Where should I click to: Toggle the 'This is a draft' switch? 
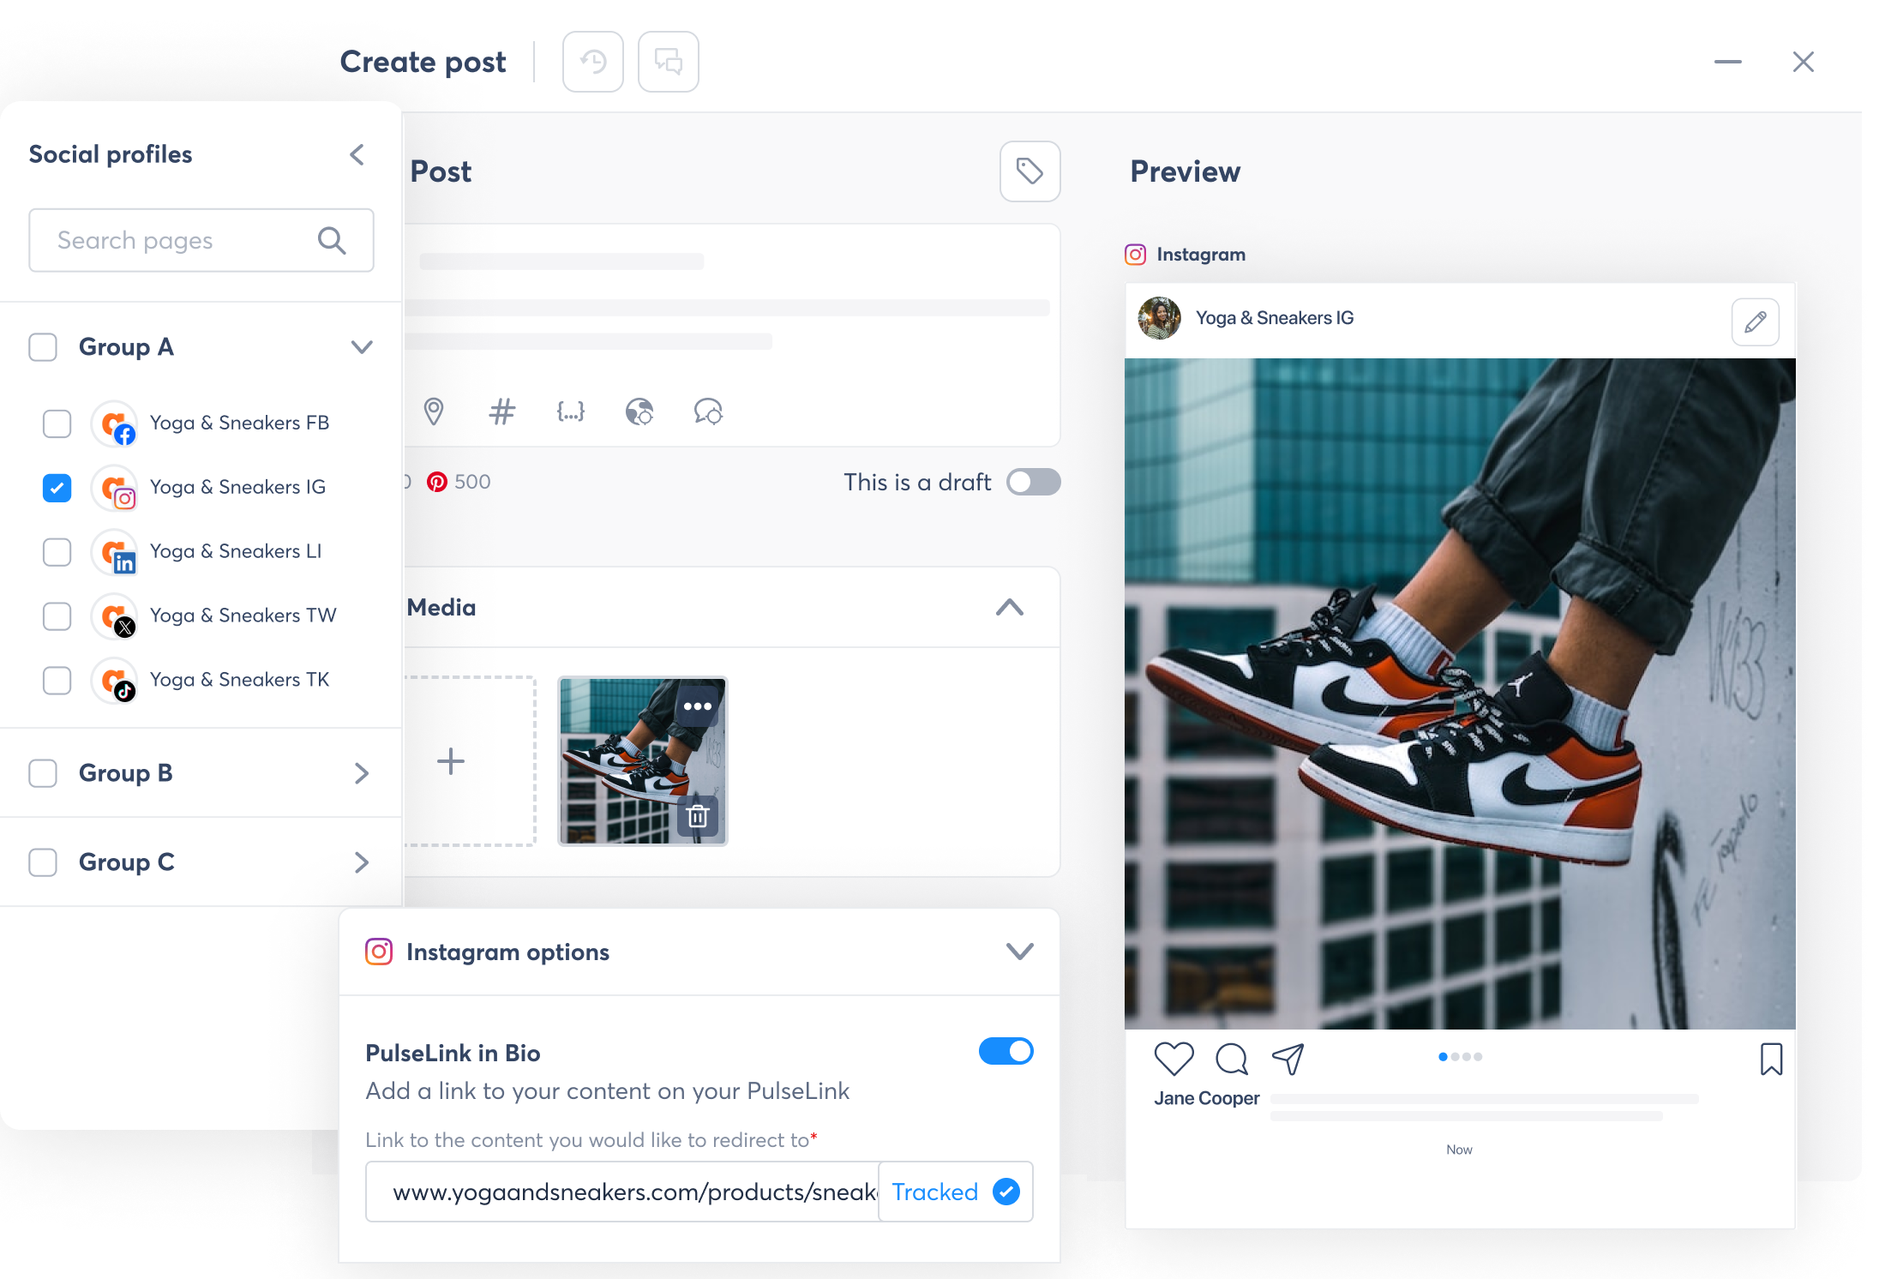pyautogui.click(x=1031, y=483)
